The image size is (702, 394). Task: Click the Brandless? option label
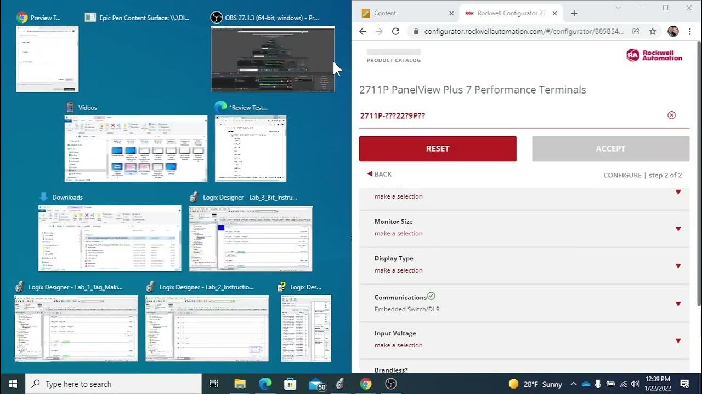[391, 370]
